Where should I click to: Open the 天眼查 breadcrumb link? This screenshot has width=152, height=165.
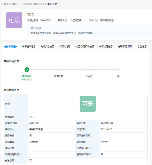(x=5, y=4)
